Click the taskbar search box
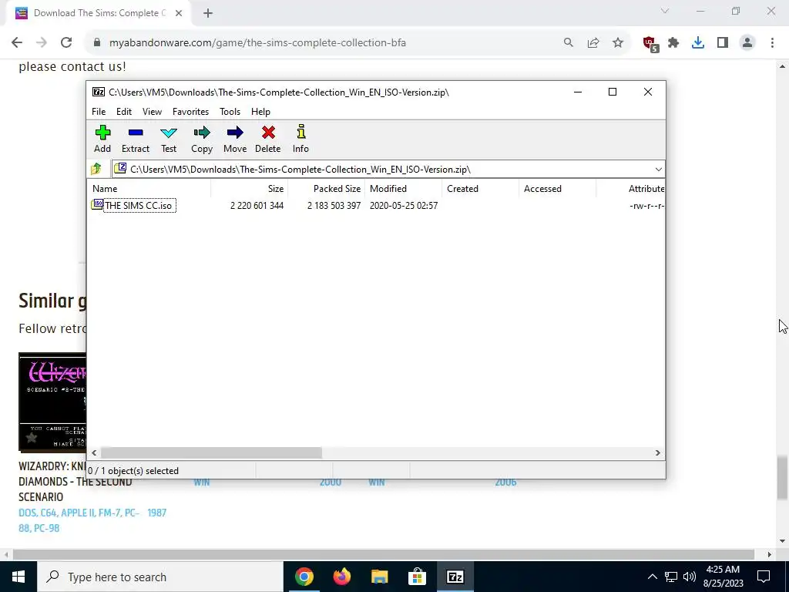This screenshot has height=592, width=789. tap(160, 577)
